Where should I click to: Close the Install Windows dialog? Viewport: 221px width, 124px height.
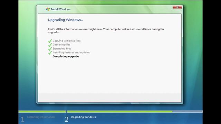coord(177,7)
